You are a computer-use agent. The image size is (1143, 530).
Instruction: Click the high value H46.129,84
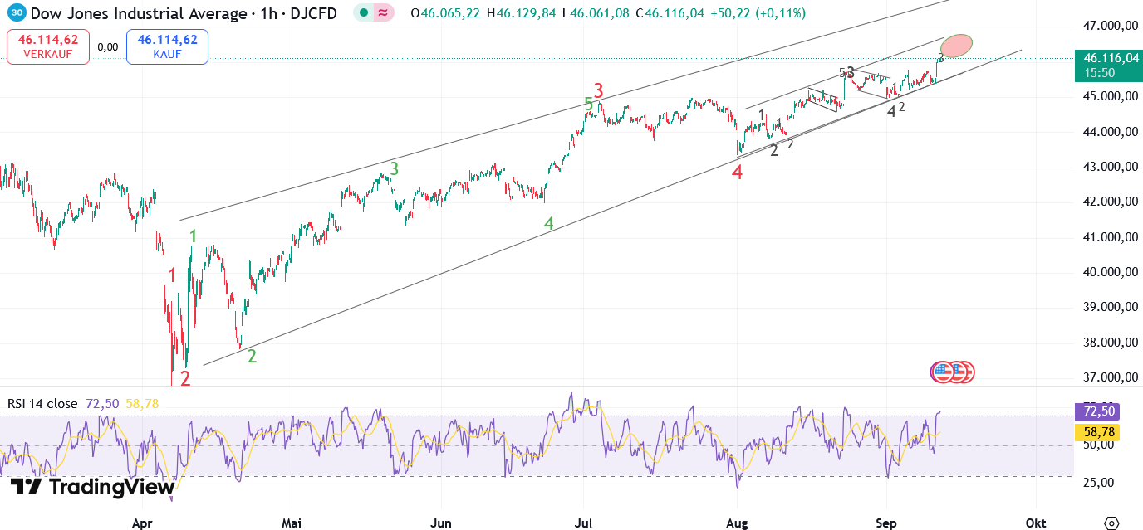(522, 13)
